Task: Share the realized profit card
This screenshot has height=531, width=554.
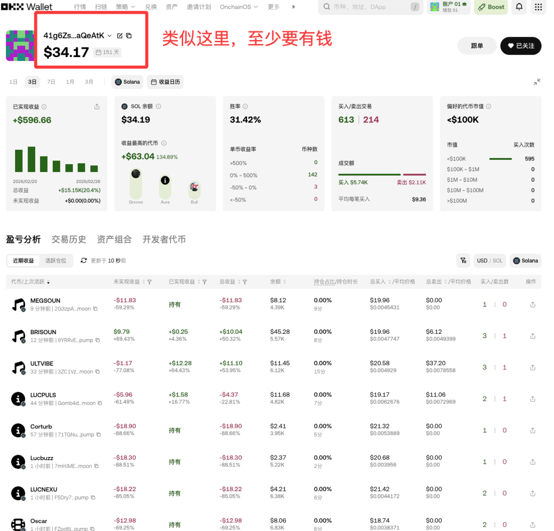Action: point(97,107)
